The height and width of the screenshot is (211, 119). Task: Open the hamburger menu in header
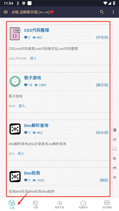[x=6, y=12]
